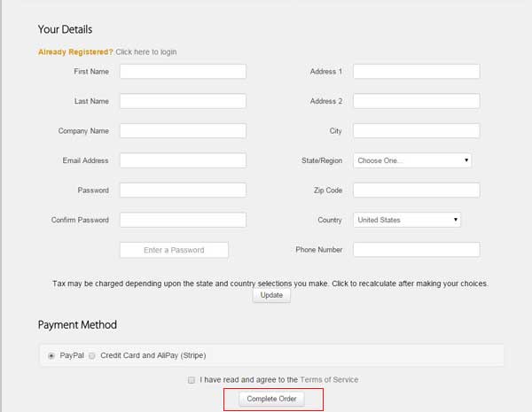
Task: Click into the Company Name field
Action: [x=183, y=130]
